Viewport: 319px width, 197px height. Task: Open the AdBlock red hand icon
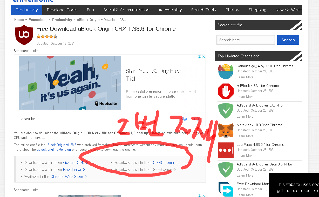[x=226, y=91]
